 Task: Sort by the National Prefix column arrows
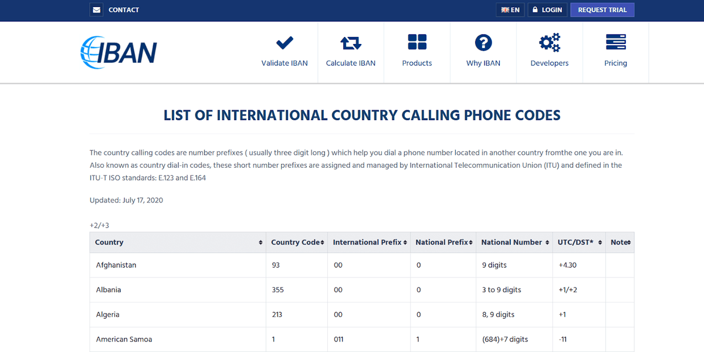point(471,242)
